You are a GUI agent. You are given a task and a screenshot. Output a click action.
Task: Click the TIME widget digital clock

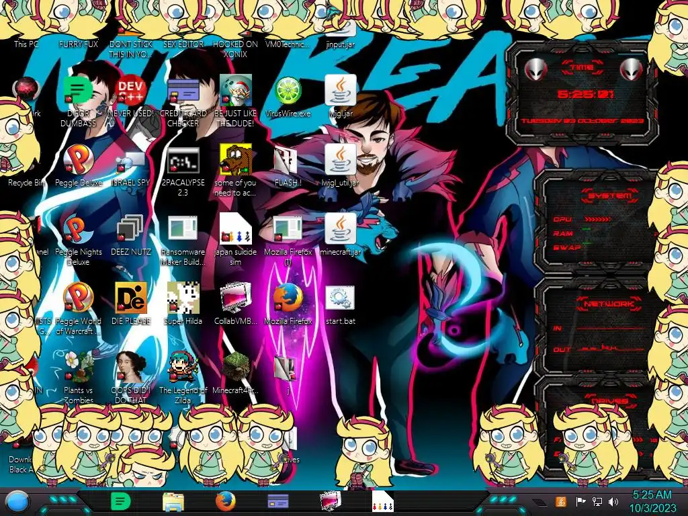tap(585, 94)
